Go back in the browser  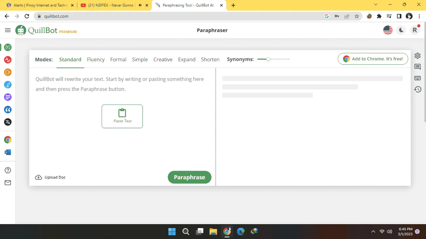tap(7, 16)
